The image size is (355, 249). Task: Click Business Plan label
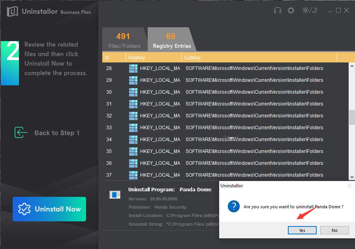(x=75, y=12)
